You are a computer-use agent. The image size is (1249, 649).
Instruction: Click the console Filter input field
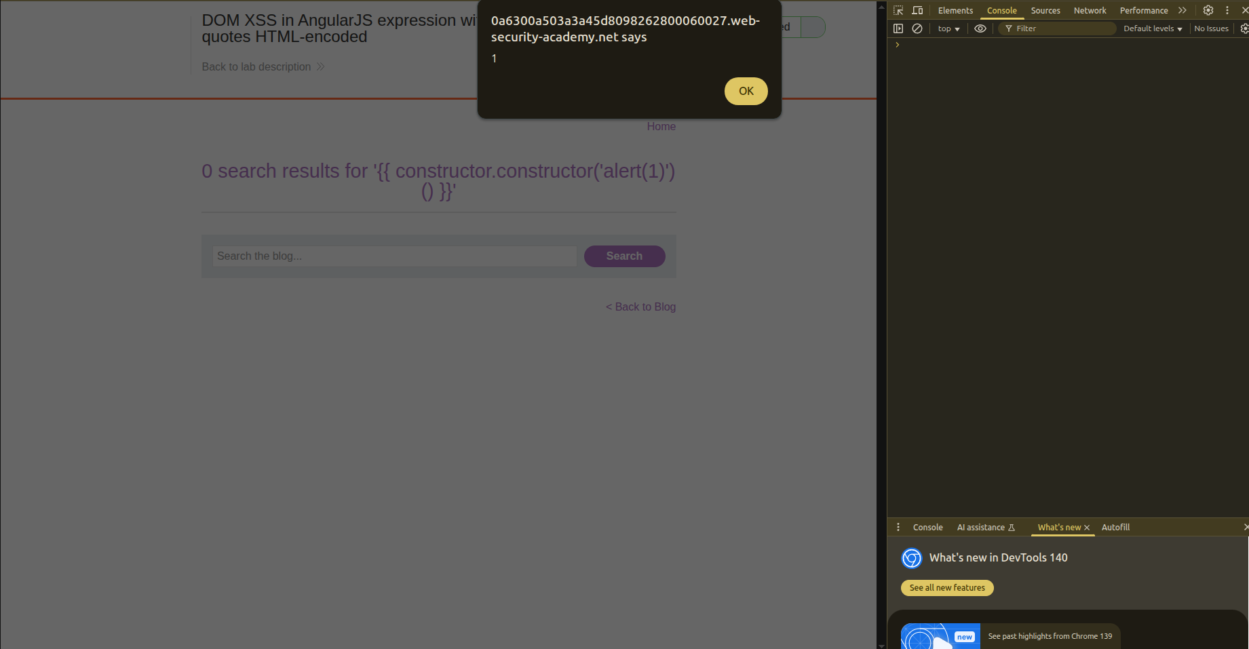(1057, 28)
